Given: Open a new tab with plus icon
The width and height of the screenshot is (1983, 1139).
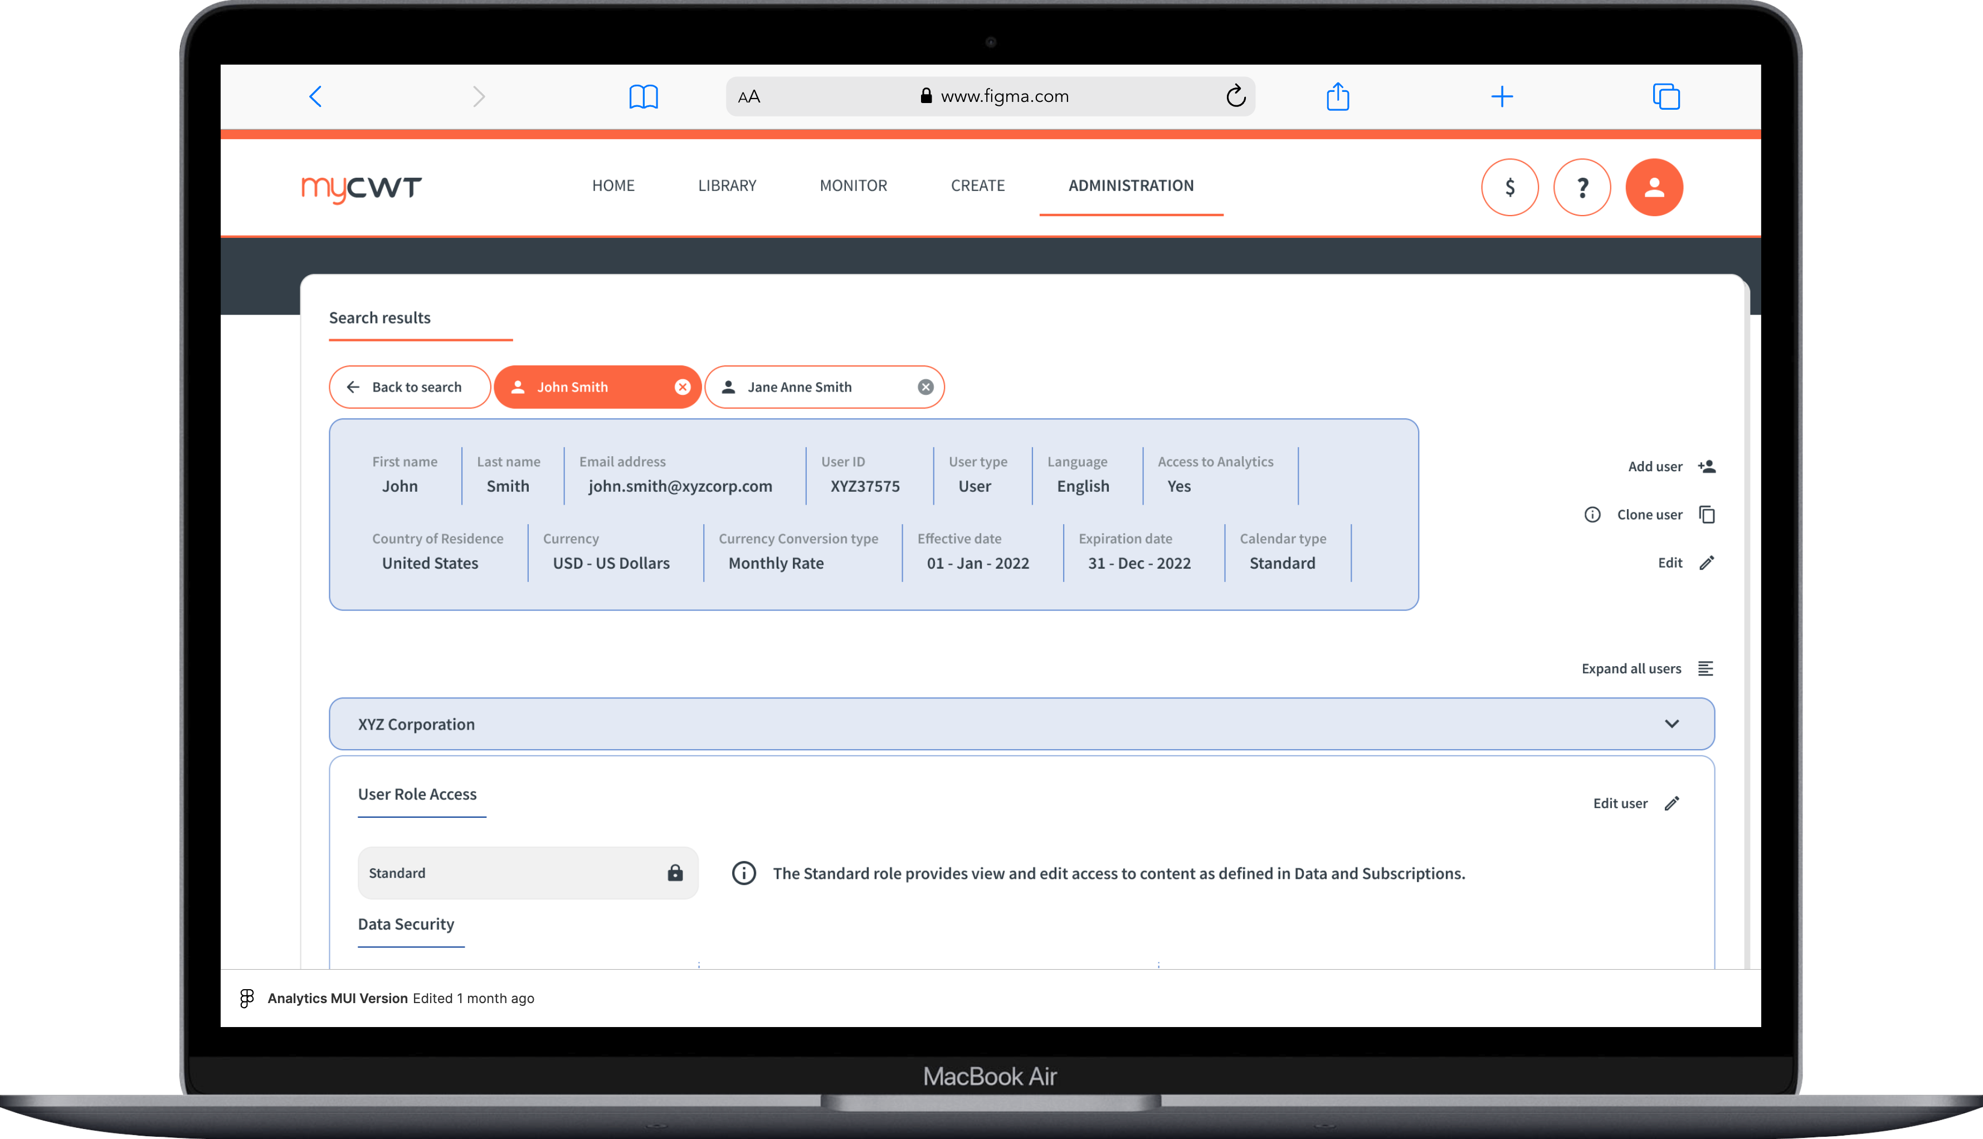Looking at the screenshot, I should [1502, 96].
